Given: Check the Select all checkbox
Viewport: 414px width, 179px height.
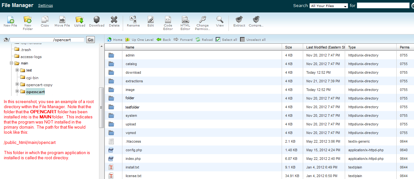Looking at the screenshot, I should pyautogui.click(x=218, y=40).
